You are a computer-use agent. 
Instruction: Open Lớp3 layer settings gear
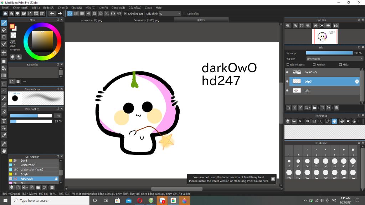(356, 82)
